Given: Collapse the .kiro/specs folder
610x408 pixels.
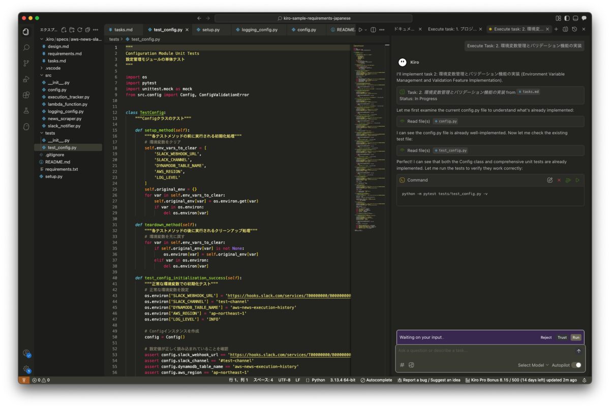Looking at the screenshot, I should (71, 39).
